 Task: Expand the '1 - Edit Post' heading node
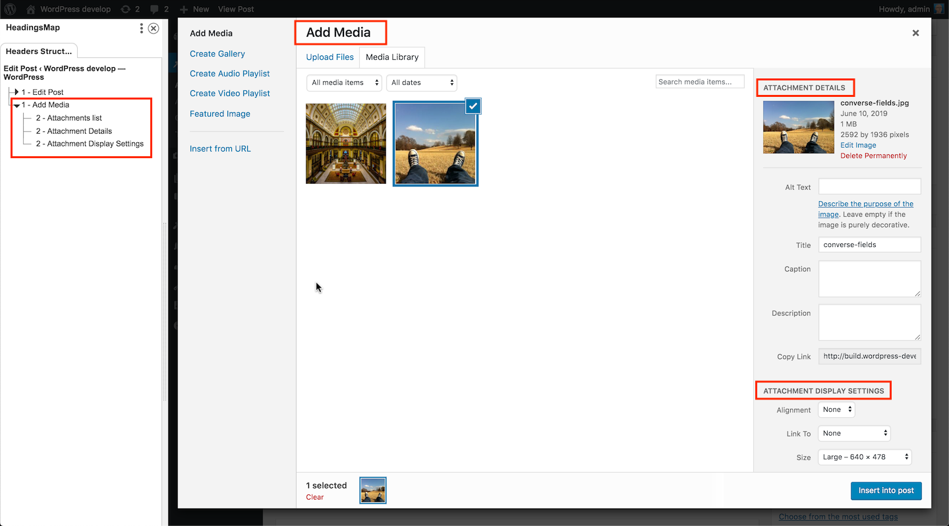[x=16, y=92]
